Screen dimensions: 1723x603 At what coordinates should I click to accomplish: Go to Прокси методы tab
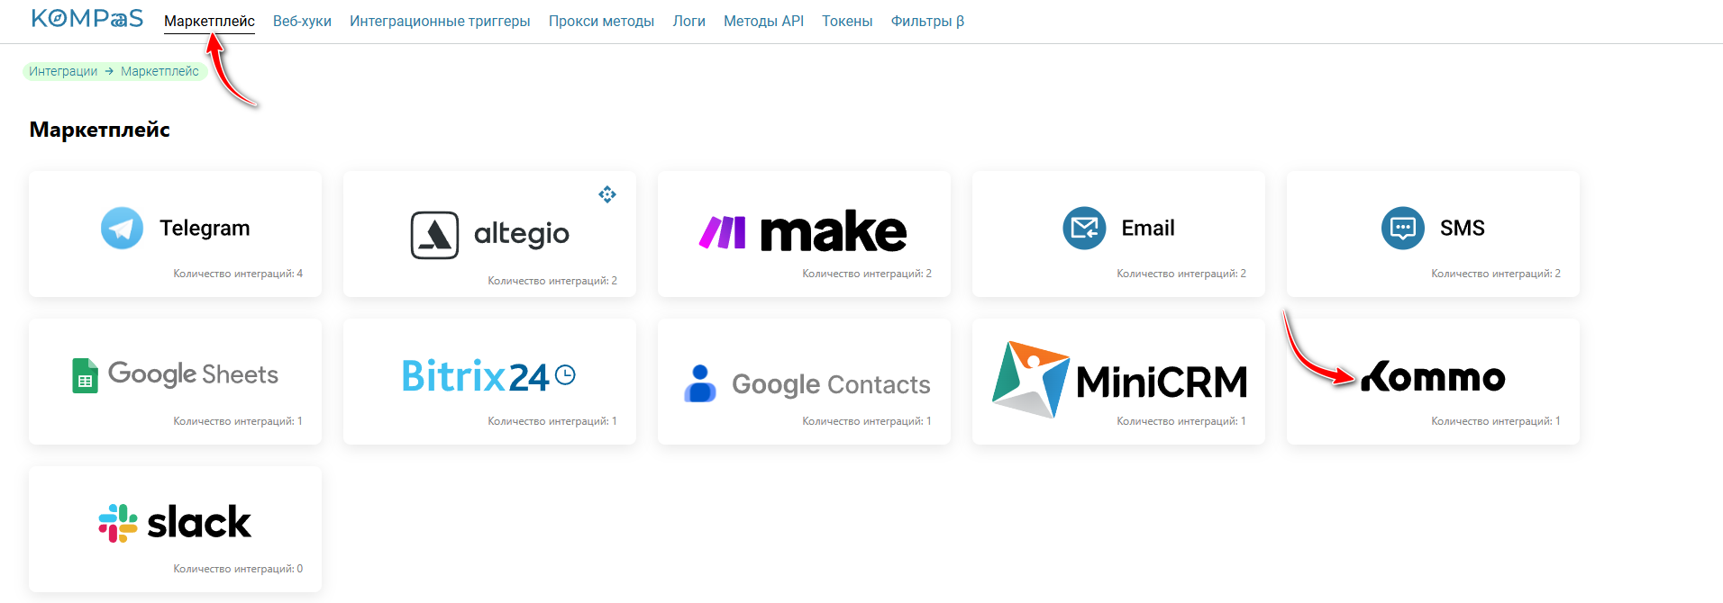pyautogui.click(x=601, y=21)
